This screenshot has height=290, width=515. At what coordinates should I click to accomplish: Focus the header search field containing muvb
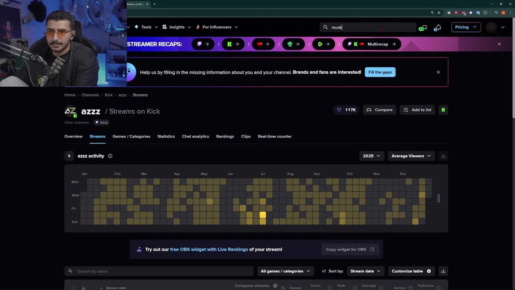pyautogui.click(x=368, y=27)
